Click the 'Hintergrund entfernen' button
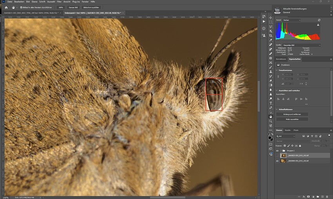The width and height of the screenshot is (333, 199). pos(292,114)
